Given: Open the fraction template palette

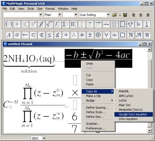Looking at the screenshot, I should [x=17, y=24].
